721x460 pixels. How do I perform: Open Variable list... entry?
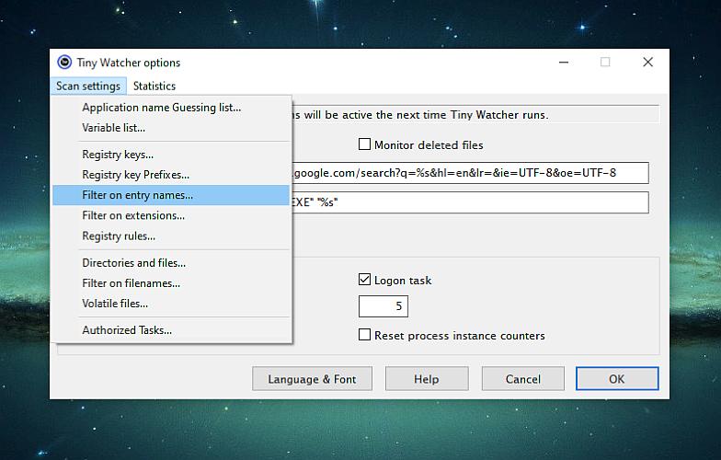point(171,128)
